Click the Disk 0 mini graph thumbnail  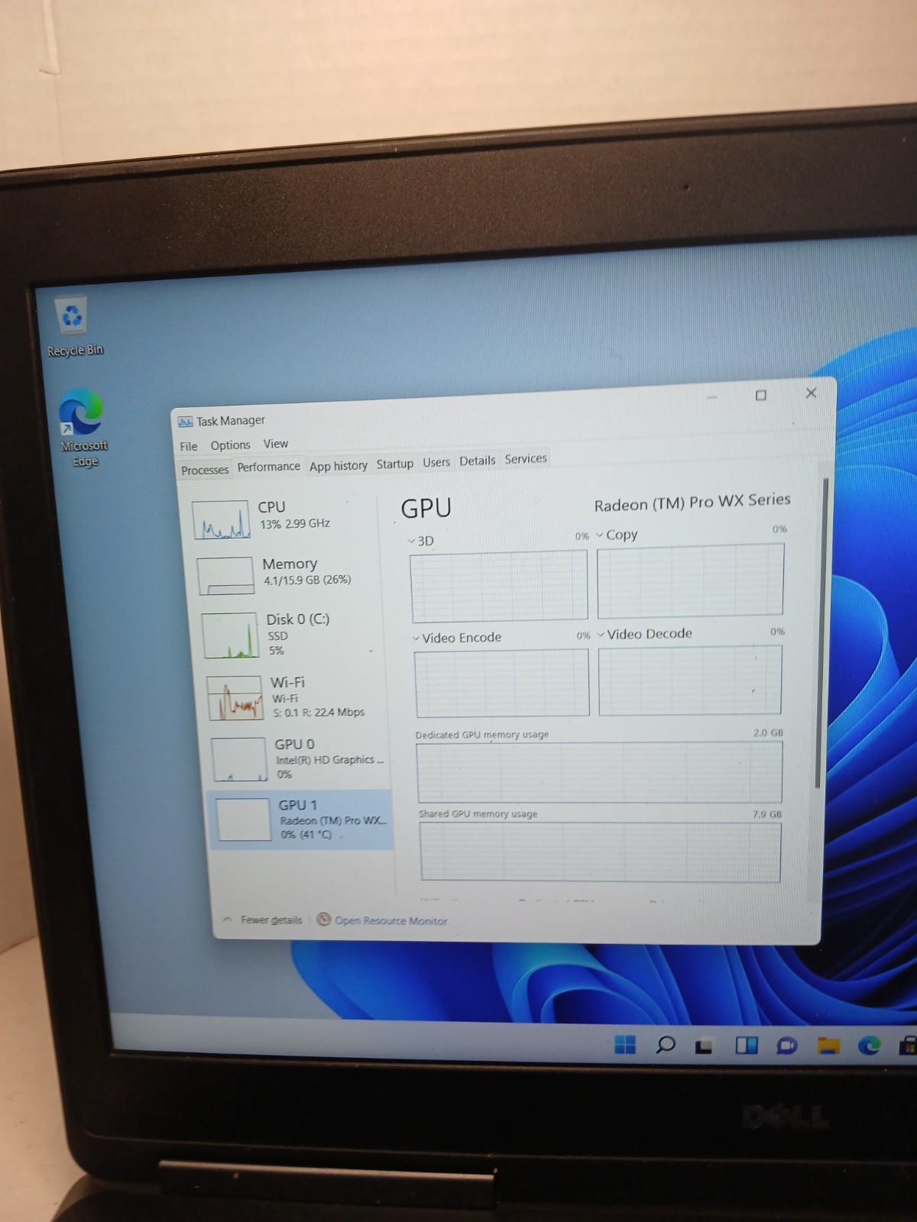(x=230, y=635)
